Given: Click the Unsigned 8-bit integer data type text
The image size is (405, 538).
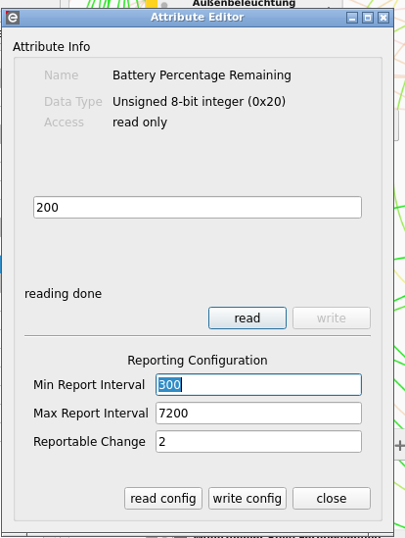Looking at the screenshot, I should [x=199, y=102].
